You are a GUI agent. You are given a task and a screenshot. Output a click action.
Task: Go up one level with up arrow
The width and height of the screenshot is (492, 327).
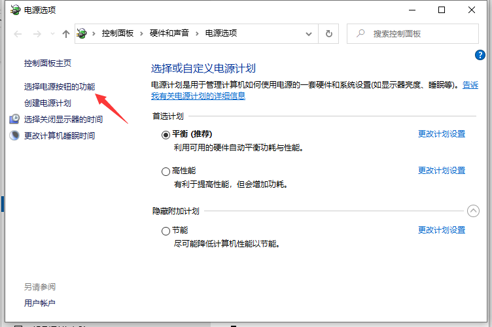tap(66, 34)
